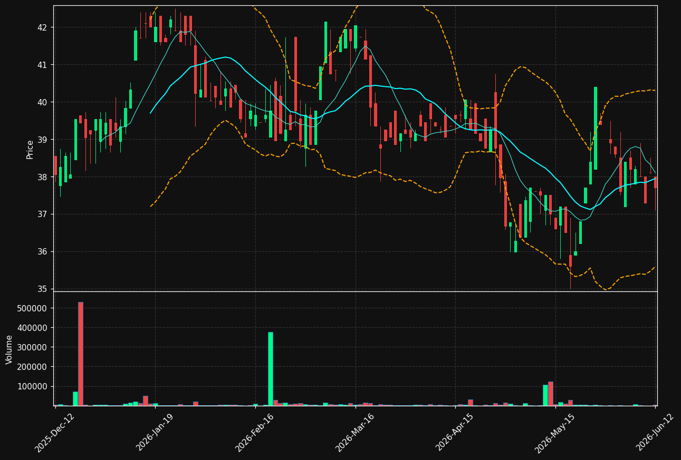This screenshot has height=460, width=681.
Task: Select the tallest red volume bar above 500000
Action: 81,354
